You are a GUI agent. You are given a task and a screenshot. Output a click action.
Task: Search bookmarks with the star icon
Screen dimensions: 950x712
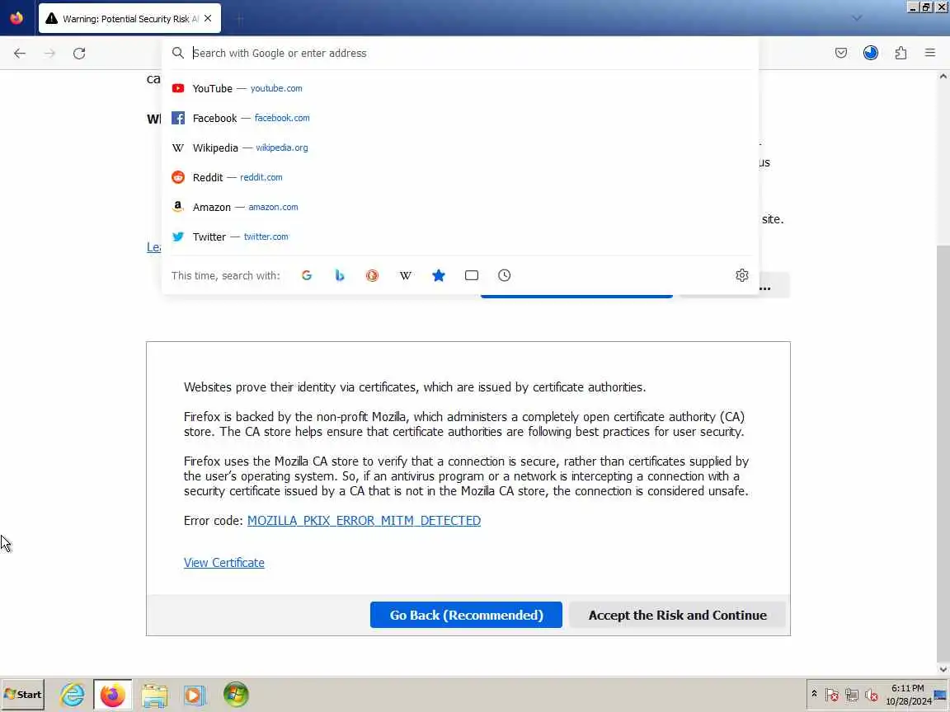439,275
